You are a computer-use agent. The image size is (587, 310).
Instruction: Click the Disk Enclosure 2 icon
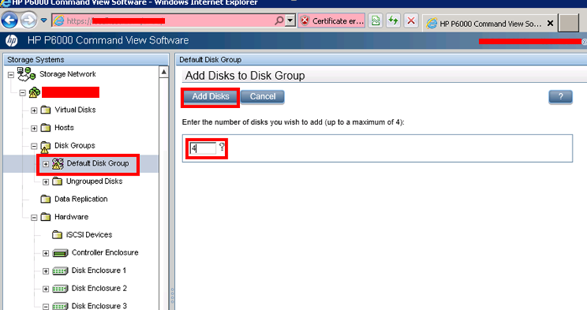pos(60,288)
